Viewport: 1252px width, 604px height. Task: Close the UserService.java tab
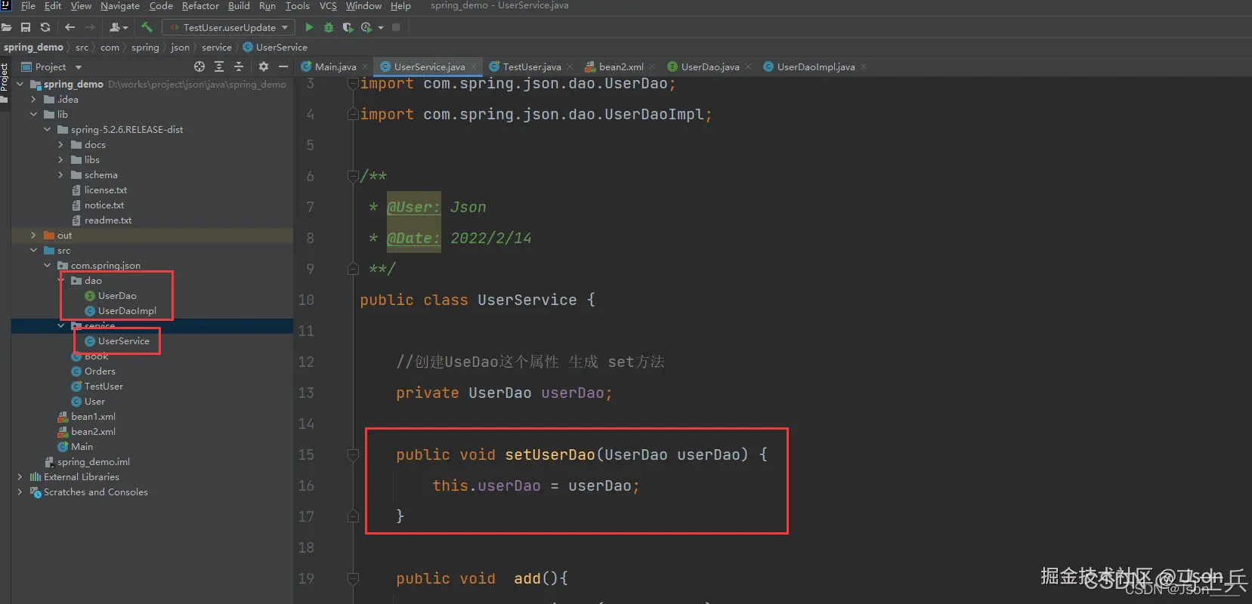474,66
